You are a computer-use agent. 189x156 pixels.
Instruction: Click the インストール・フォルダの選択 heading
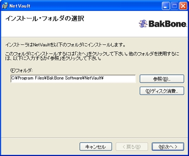[45, 19]
